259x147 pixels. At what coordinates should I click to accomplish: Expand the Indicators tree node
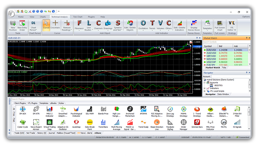tap(205, 88)
